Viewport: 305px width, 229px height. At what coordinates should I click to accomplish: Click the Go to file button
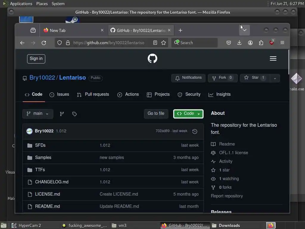(156, 114)
